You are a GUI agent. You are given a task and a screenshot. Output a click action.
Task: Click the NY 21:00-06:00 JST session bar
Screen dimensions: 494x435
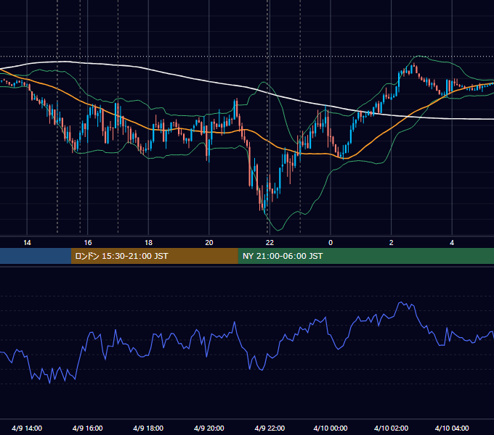[x=365, y=256]
